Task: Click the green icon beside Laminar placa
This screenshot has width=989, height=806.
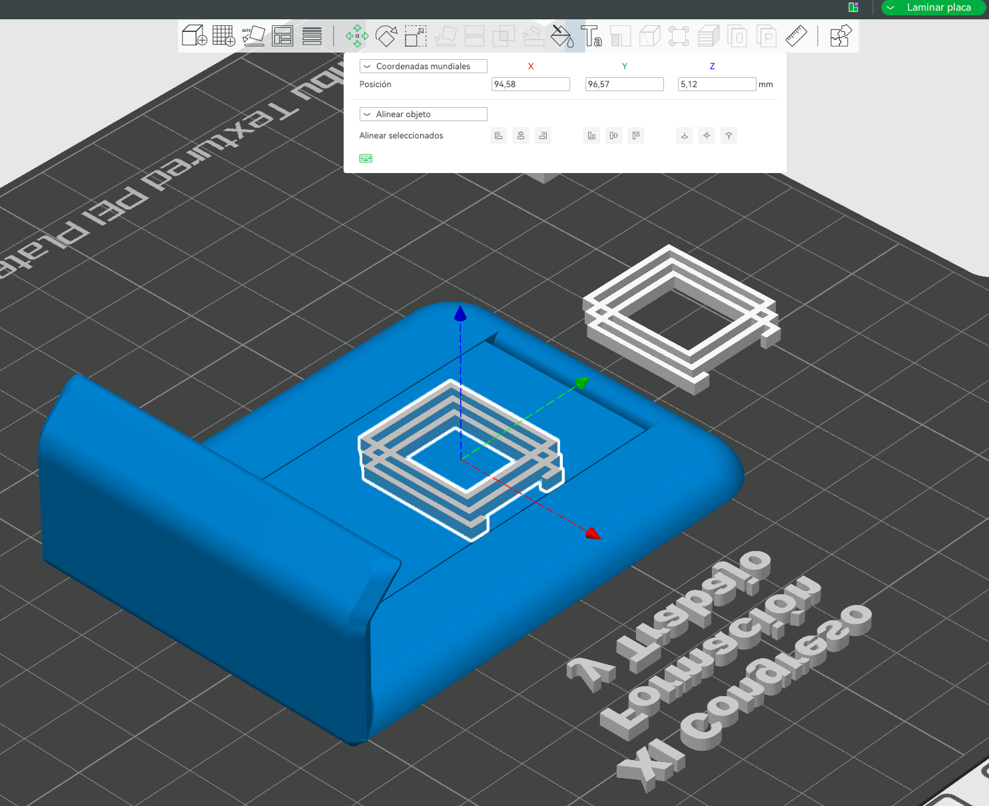Action: [853, 7]
